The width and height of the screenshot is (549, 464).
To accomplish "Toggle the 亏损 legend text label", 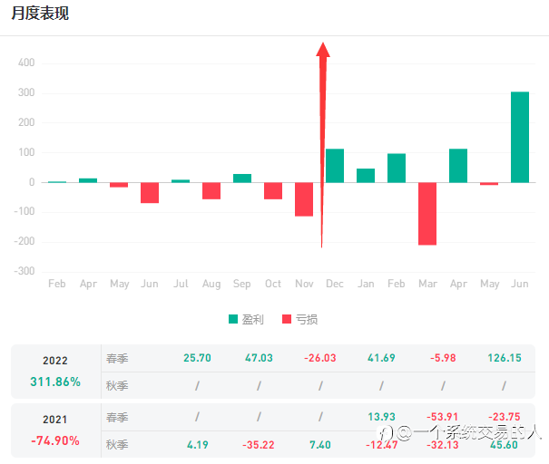I will pos(307,319).
